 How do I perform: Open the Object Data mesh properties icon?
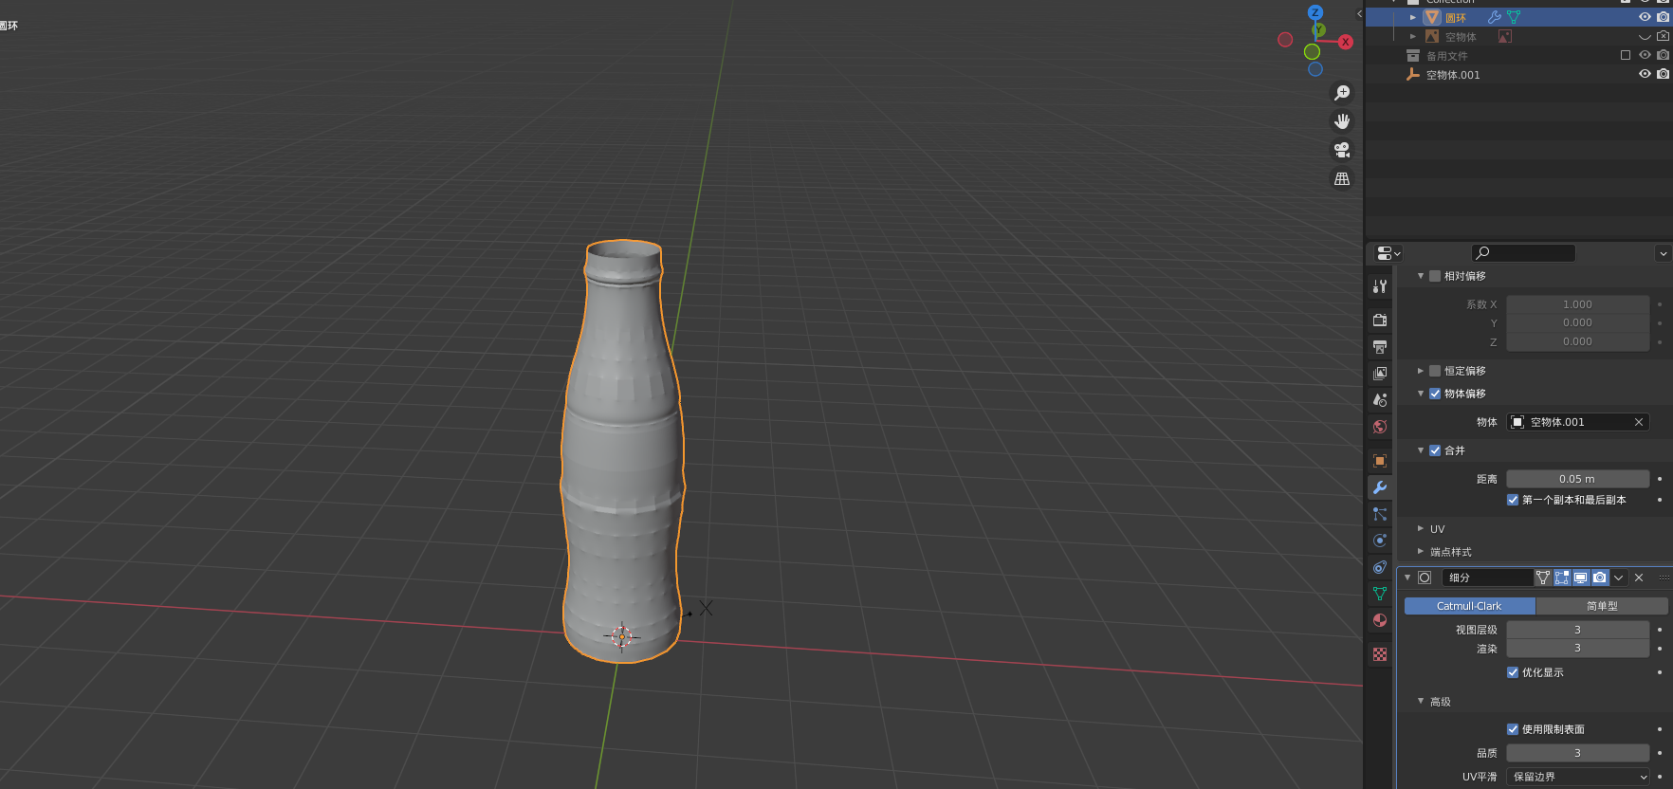[1380, 594]
